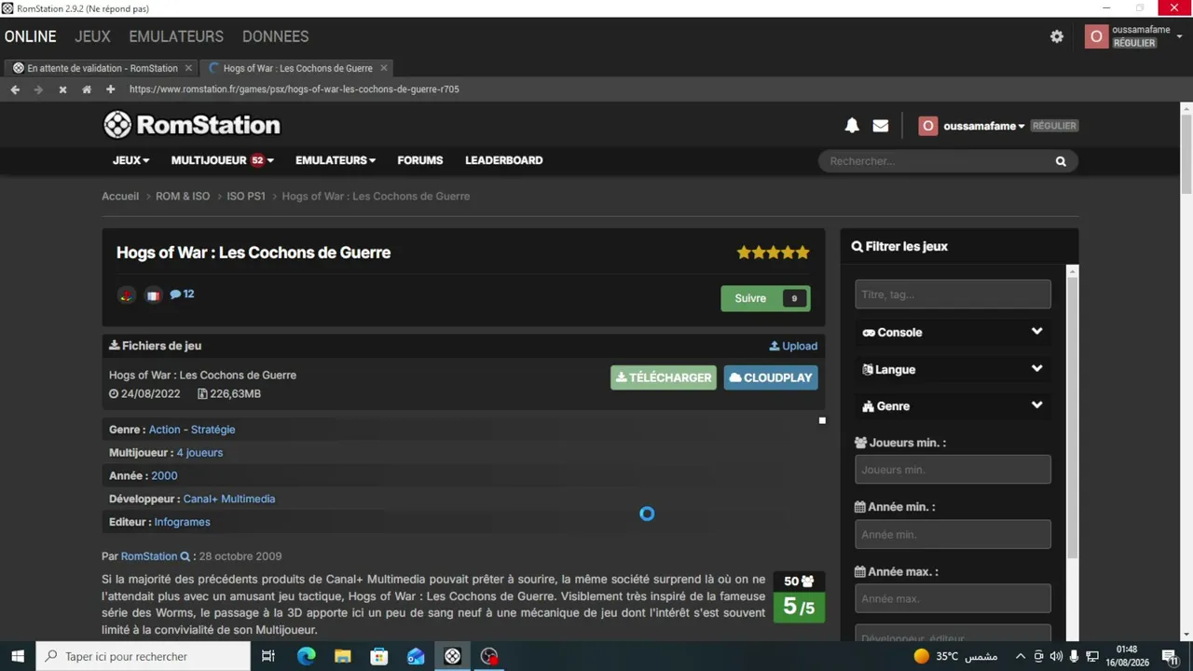Click the five-star rating

pos(773,253)
